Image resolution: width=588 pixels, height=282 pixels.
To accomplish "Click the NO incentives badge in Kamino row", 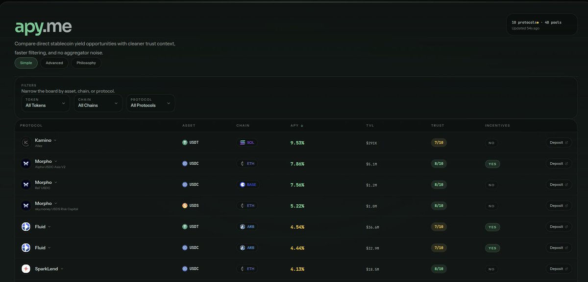I will click(491, 143).
